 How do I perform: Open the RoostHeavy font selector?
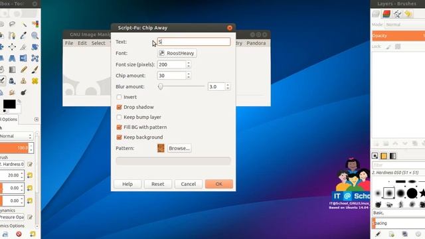177,53
